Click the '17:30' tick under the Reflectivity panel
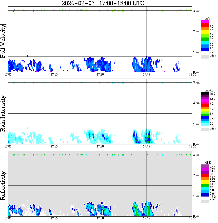 (x=100, y=218)
